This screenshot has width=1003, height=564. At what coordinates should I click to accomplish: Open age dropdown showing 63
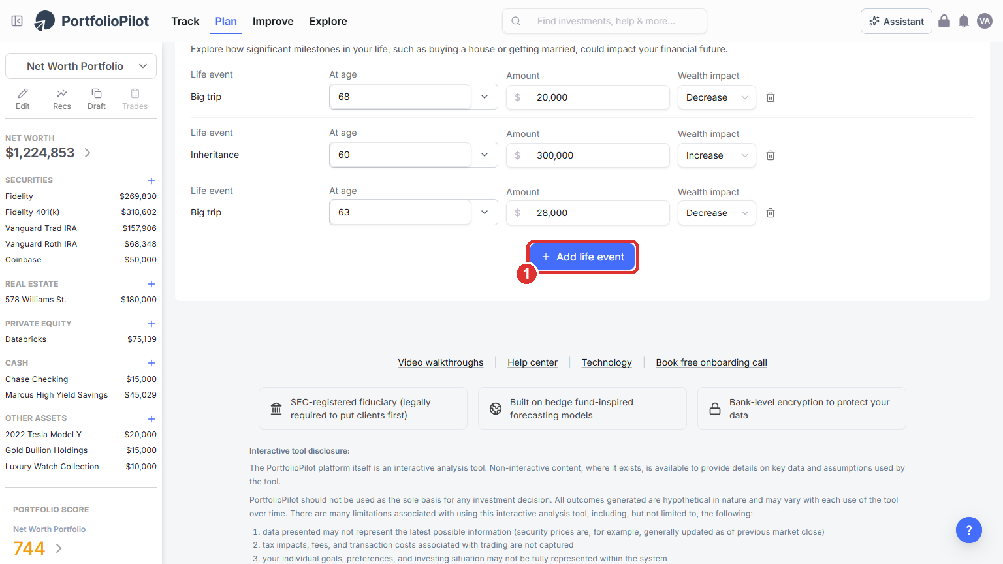tap(413, 212)
